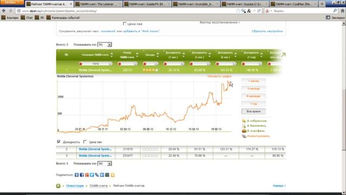The width and height of the screenshot is (346, 195).
Task: Sort by Звезды column arrows
Action: (157, 55)
